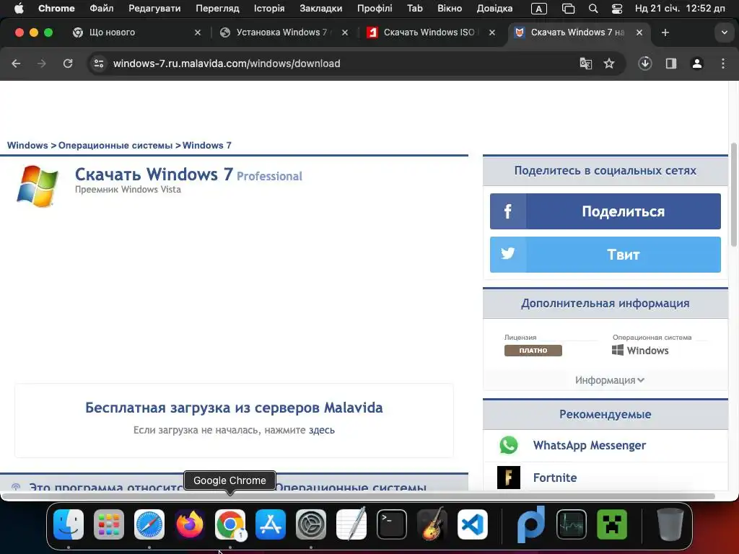Open the 'Перегляд' menu
This screenshot has width=739, height=554.
[x=217, y=8]
